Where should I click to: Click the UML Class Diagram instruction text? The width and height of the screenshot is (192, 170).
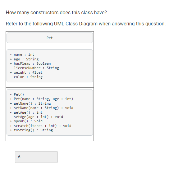(x=86, y=24)
